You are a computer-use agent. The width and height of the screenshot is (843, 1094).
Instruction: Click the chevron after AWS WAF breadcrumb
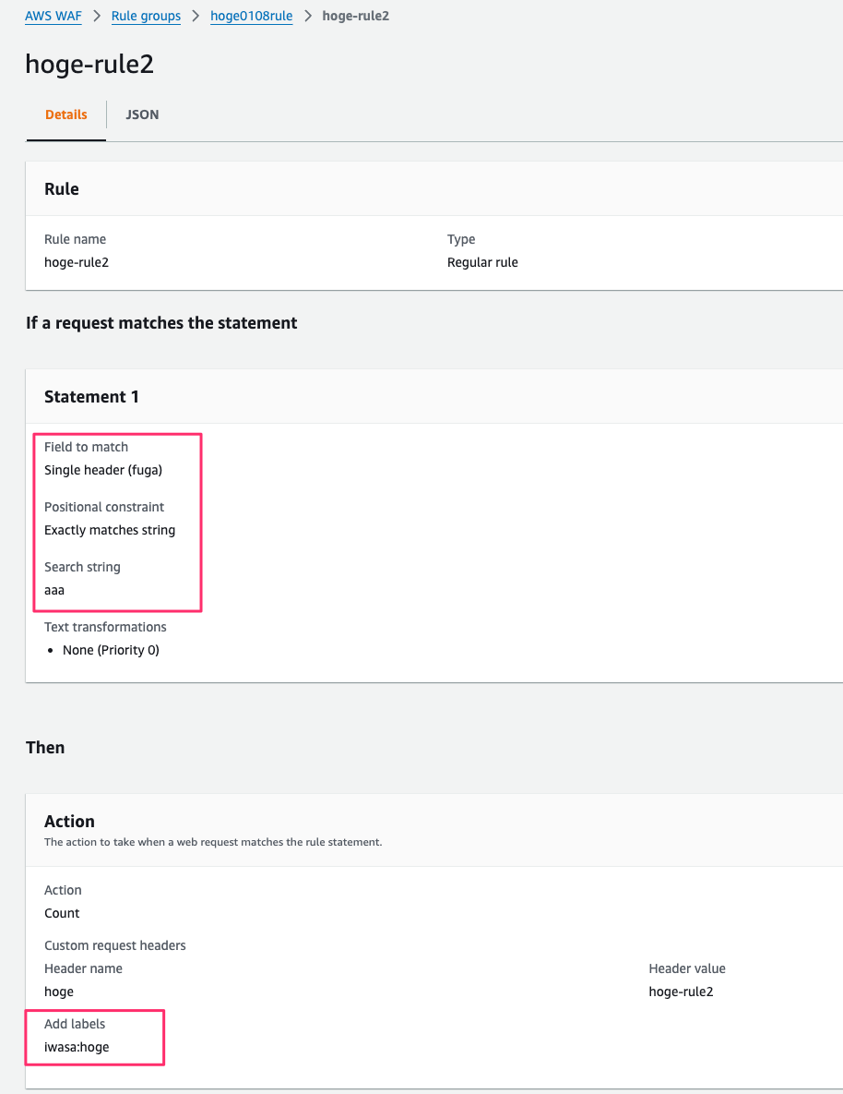97,16
